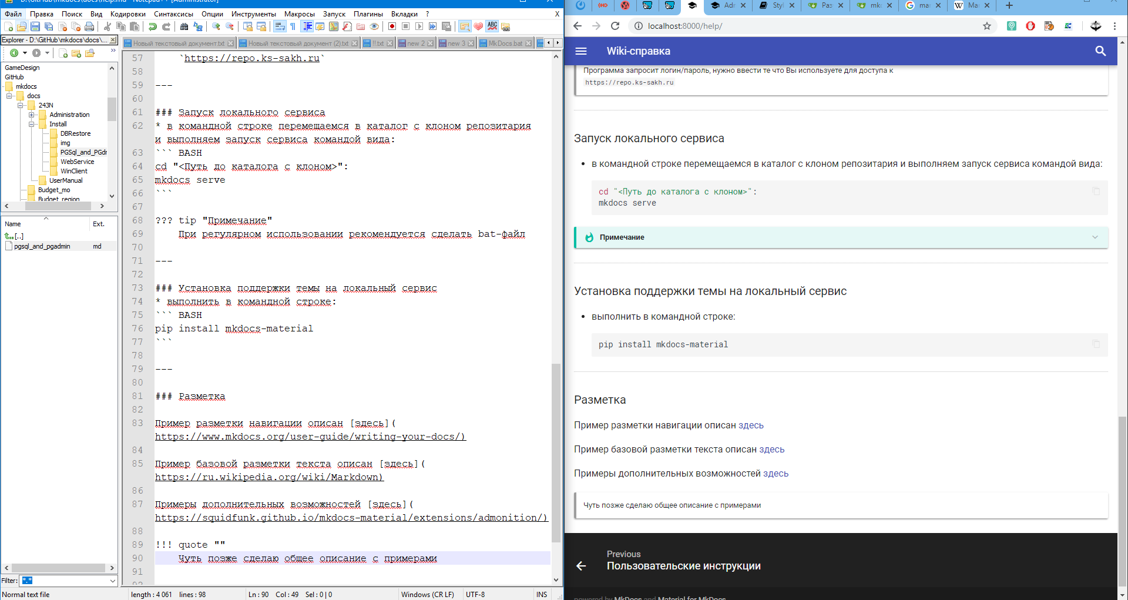Copy the pip install mkdocs-material code block
Viewport: 1128px width, 600px height.
[x=1096, y=344]
